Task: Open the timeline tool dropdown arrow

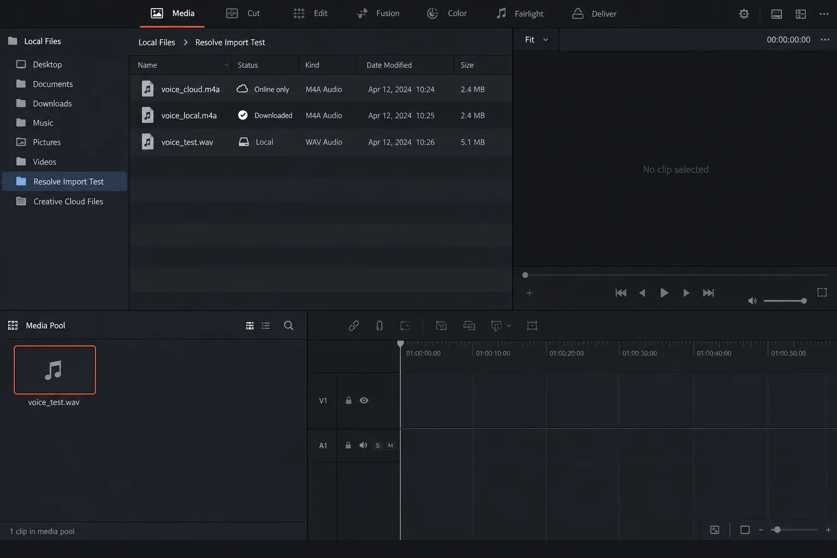Action: coord(509,326)
